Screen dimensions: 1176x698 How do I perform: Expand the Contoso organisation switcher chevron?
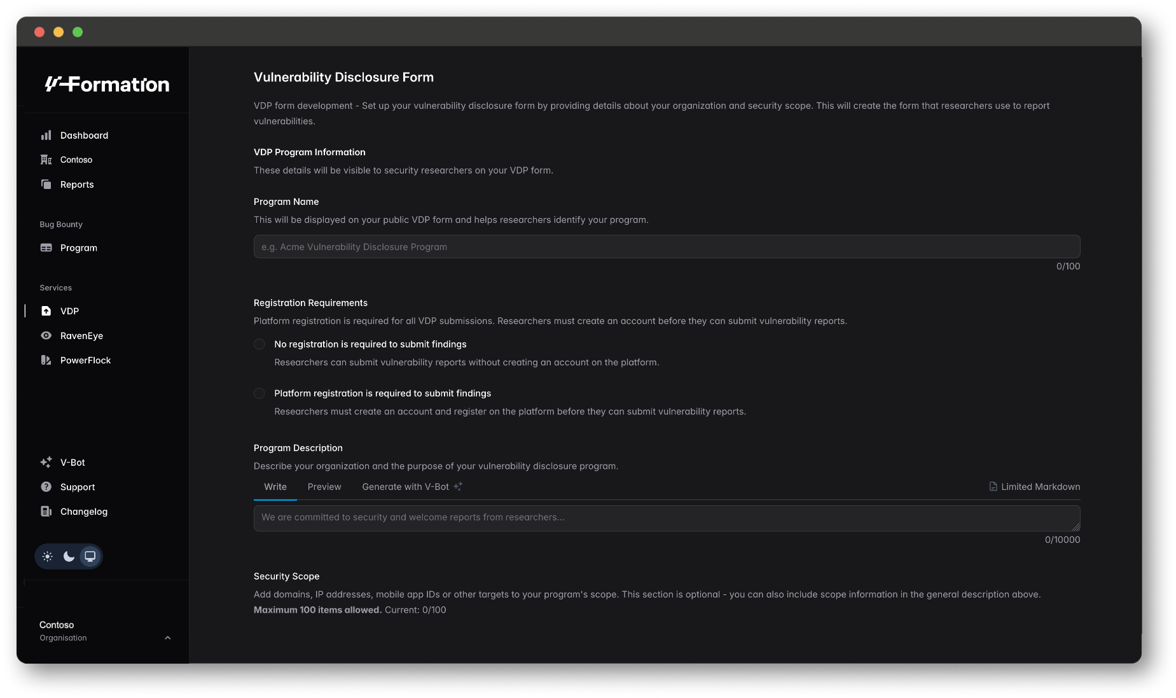168,638
